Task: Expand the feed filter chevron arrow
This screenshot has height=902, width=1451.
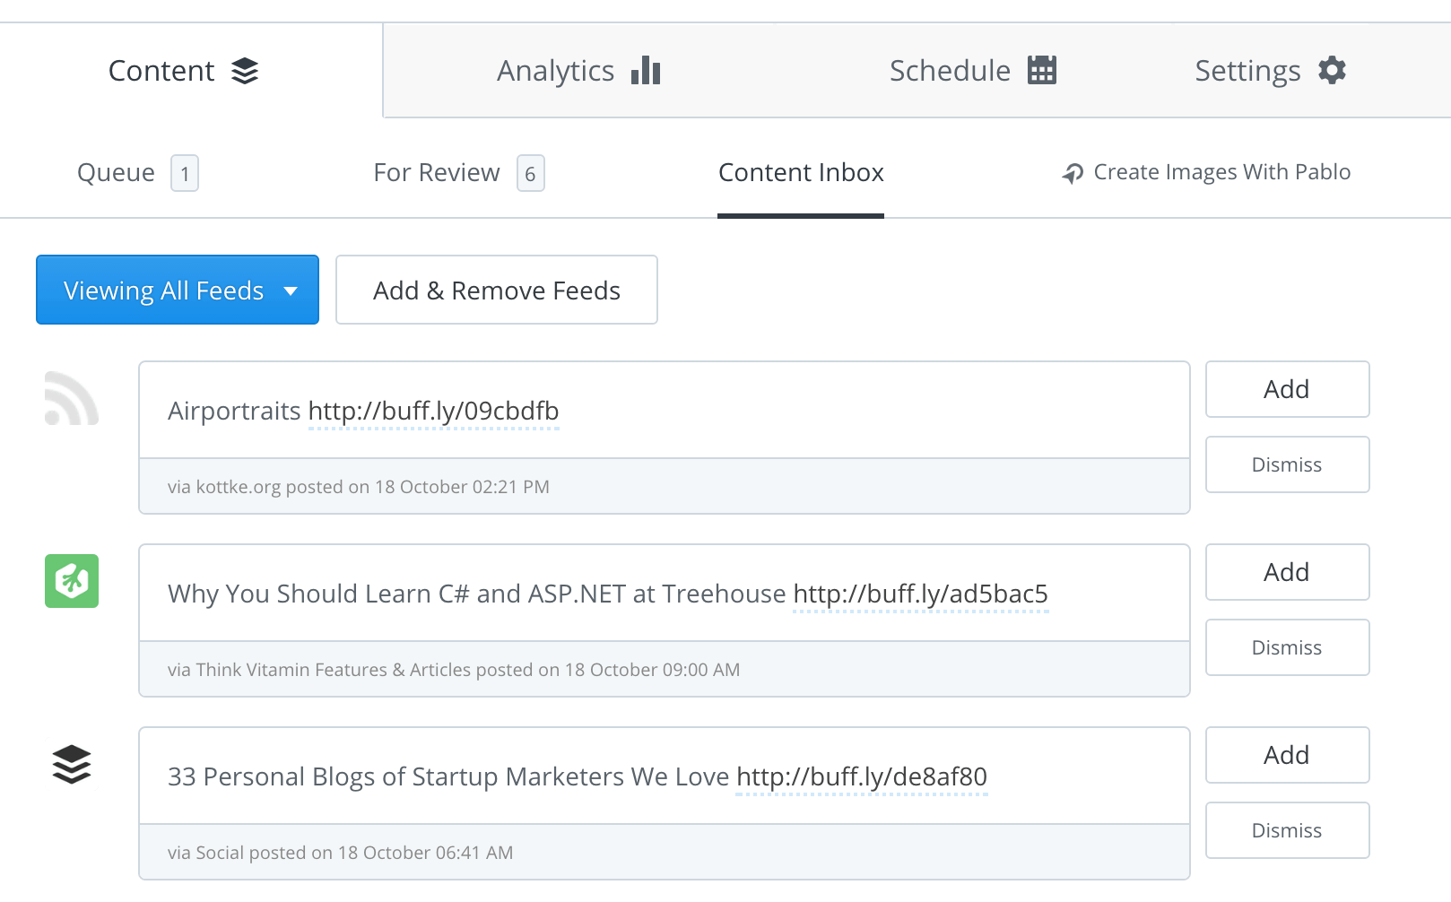Action: [x=291, y=291]
